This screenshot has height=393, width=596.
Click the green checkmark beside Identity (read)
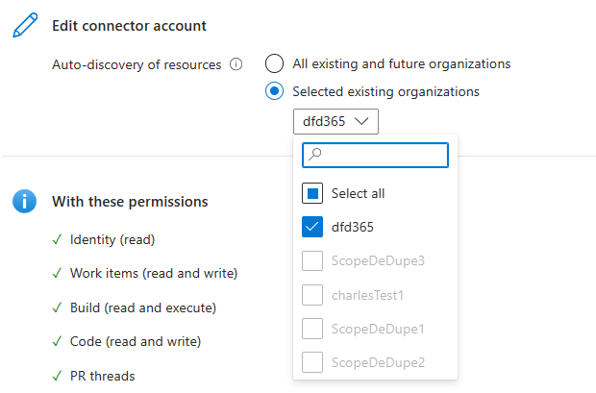(x=57, y=240)
